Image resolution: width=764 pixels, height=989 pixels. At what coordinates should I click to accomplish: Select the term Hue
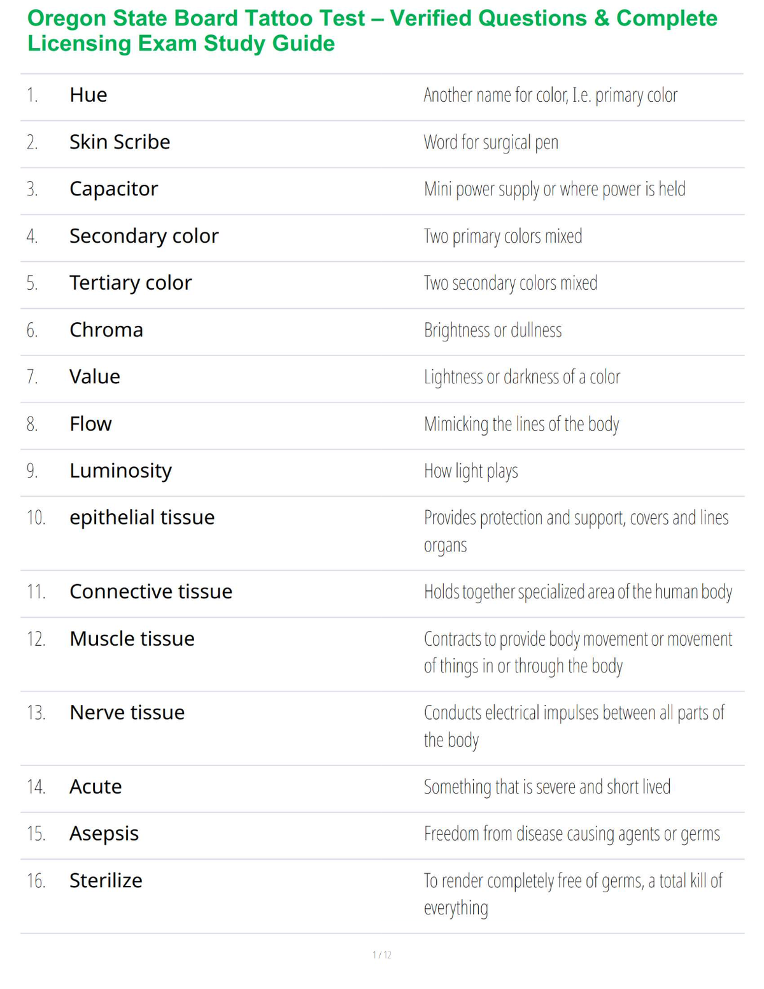pyautogui.click(x=88, y=95)
